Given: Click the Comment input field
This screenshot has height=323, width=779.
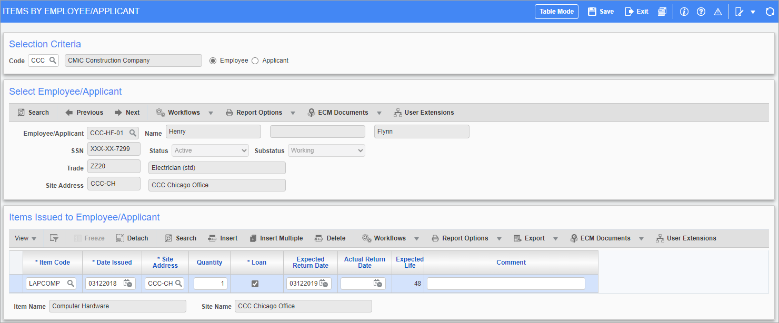Looking at the screenshot, I should [x=505, y=283].
